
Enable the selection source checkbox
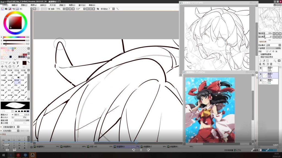pos(259,57)
